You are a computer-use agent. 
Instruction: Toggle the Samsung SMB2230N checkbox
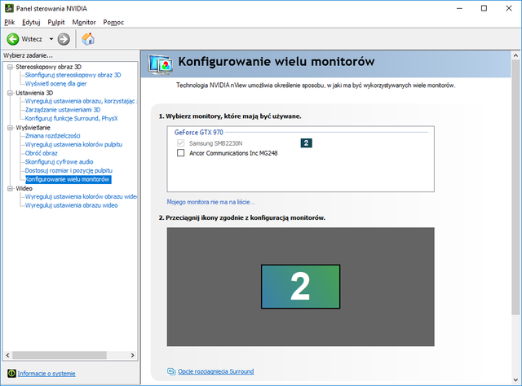(181, 143)
